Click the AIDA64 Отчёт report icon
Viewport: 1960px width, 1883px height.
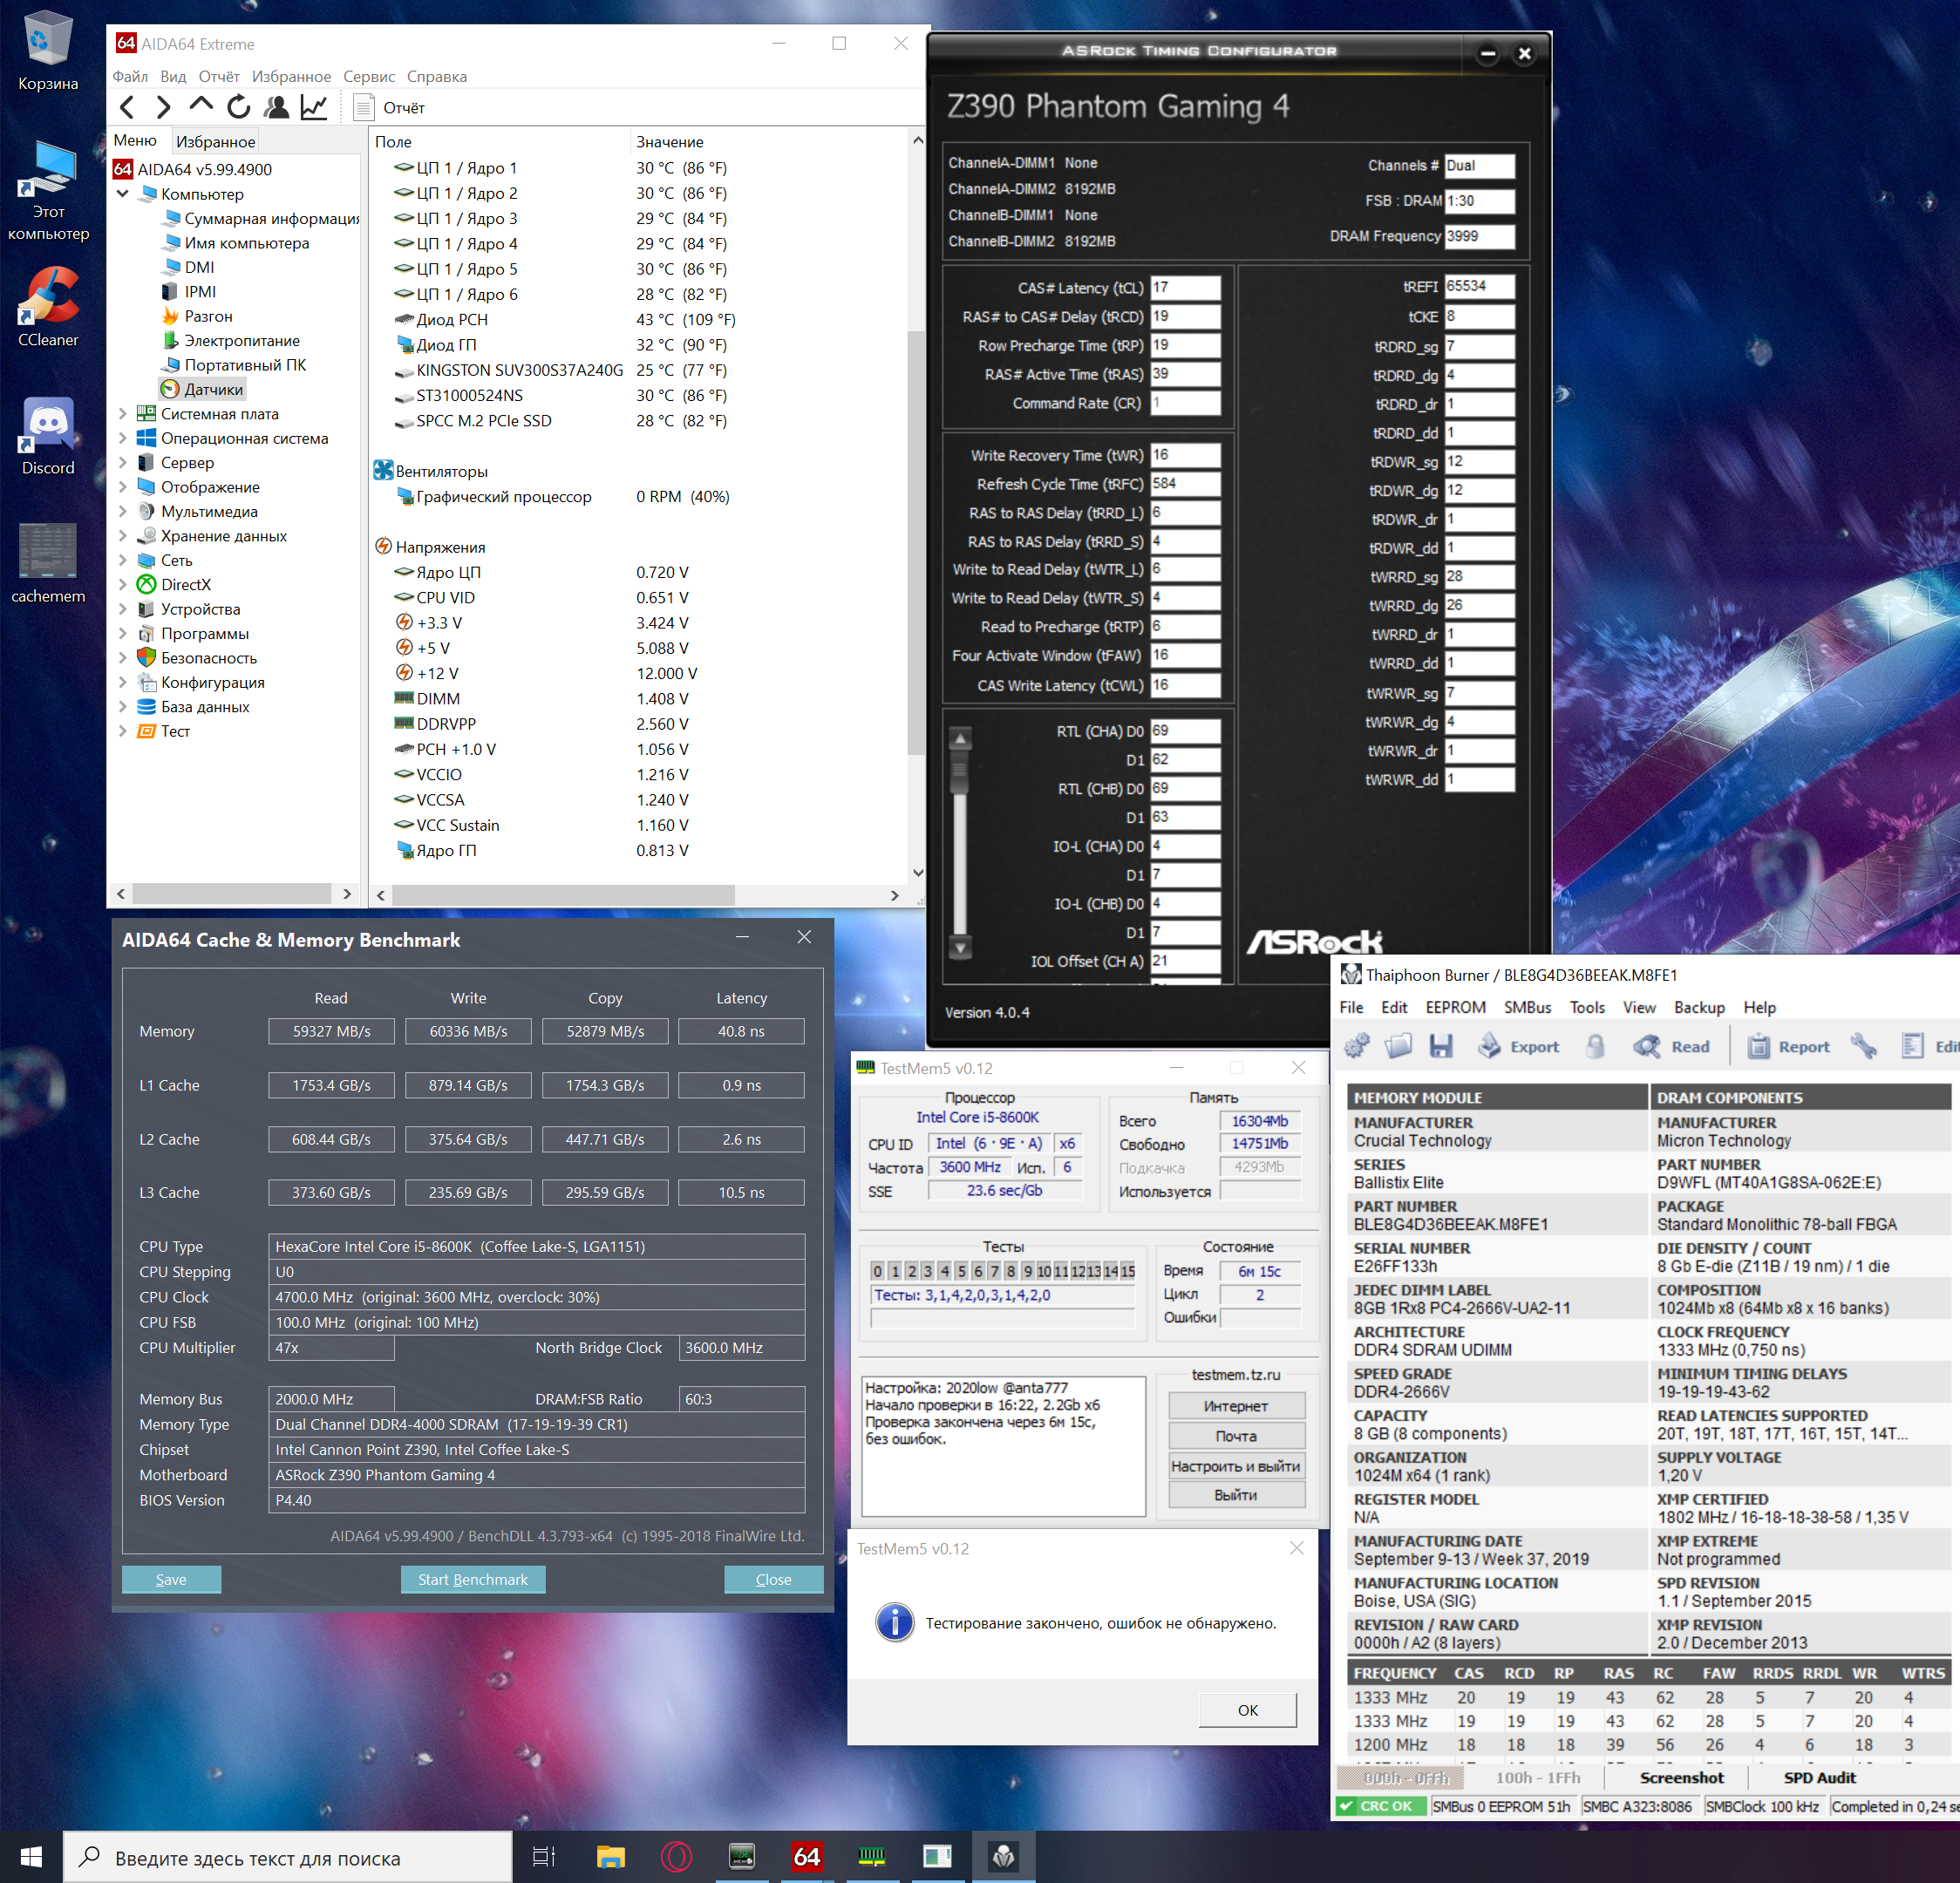click(x=364, y=107)
